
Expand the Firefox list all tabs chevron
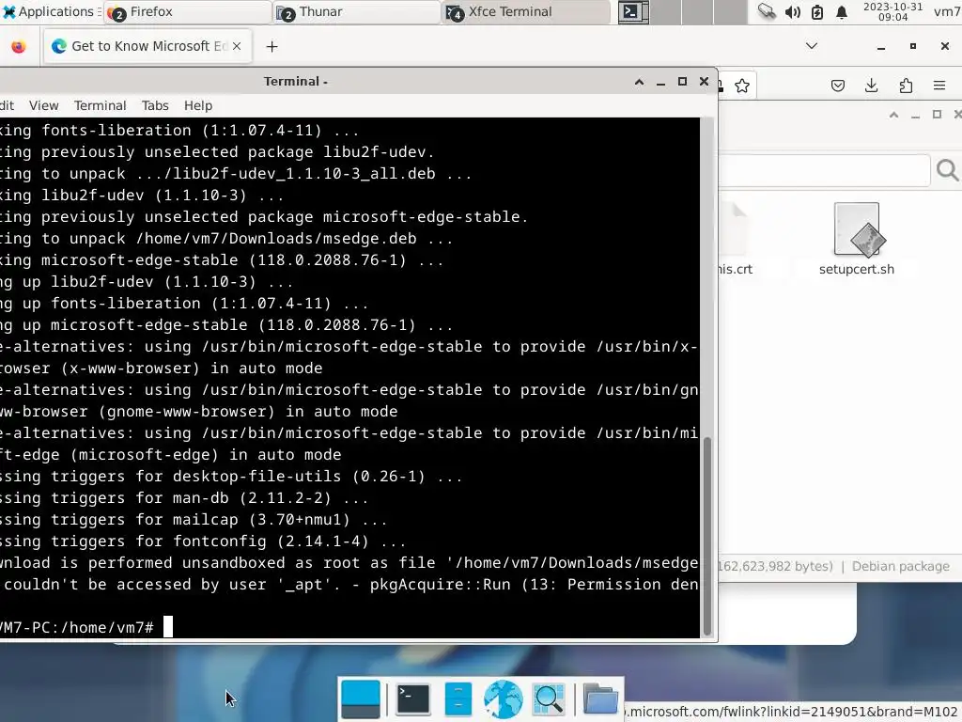(811, 46)
